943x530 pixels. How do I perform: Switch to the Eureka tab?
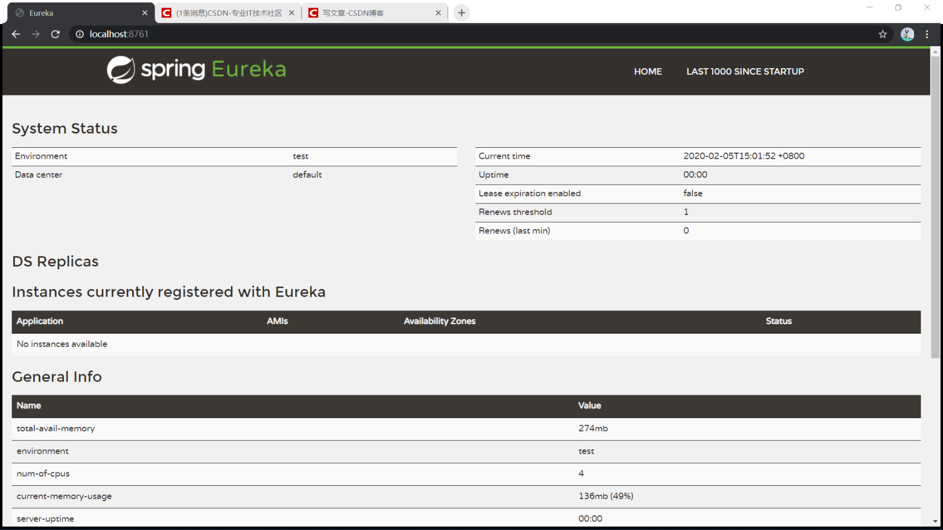tap(81, 13)
